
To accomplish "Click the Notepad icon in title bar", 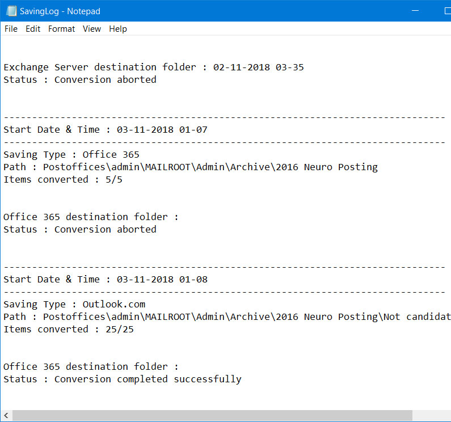I will 11,11.
